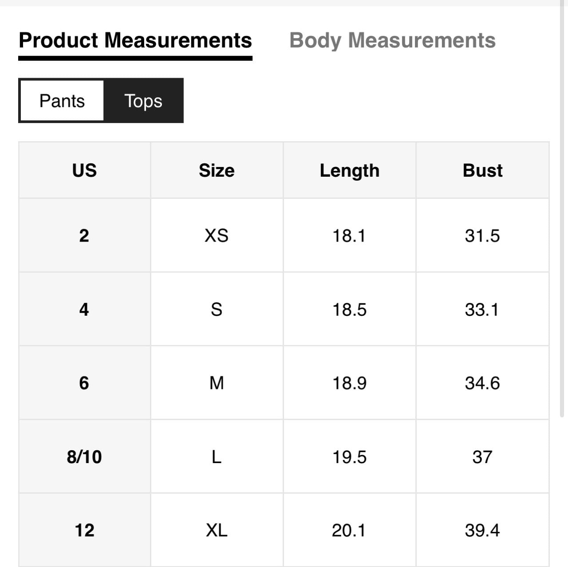Click the 39.4 bust value

(x=482, y=530)
